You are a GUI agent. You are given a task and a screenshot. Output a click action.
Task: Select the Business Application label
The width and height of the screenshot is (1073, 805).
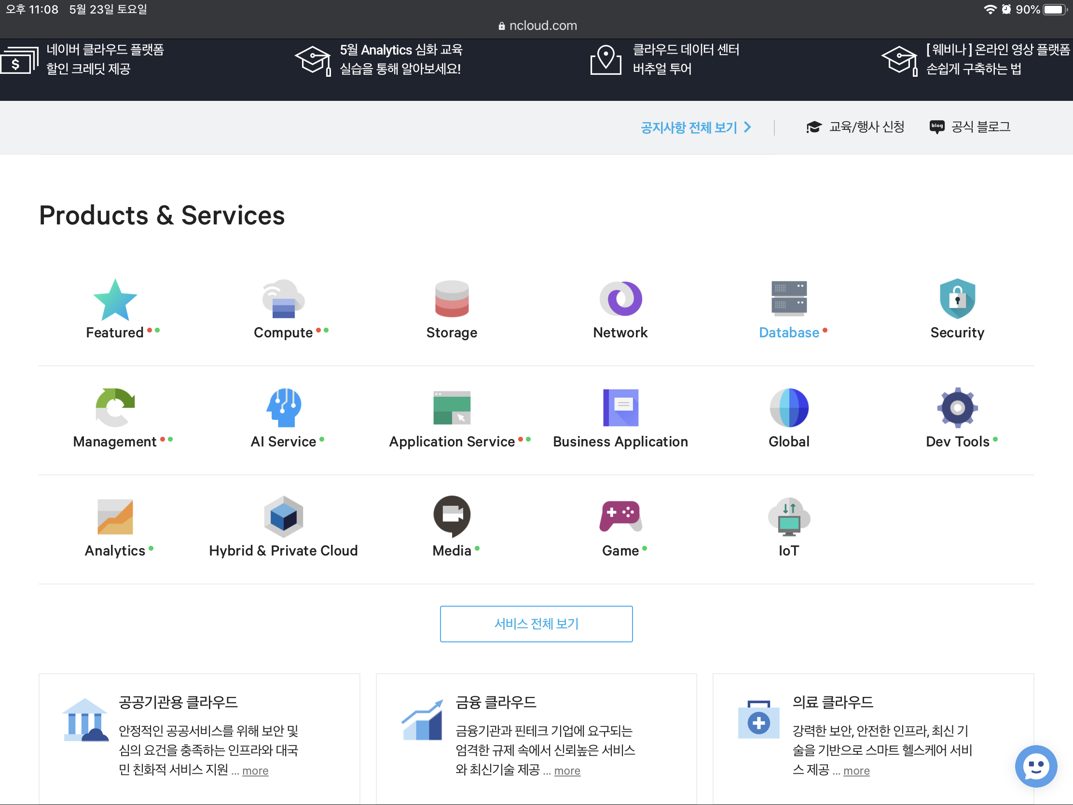[x=620, y=442]
